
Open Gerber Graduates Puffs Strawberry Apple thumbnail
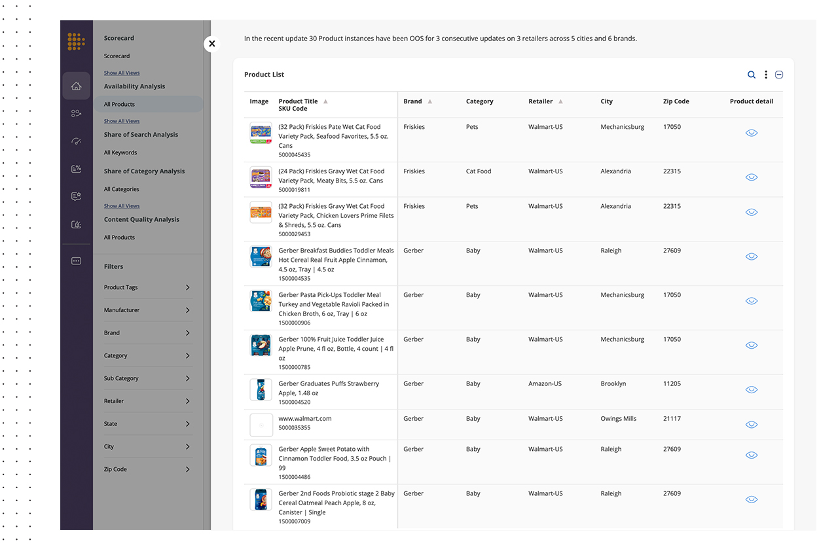[261, 389]
